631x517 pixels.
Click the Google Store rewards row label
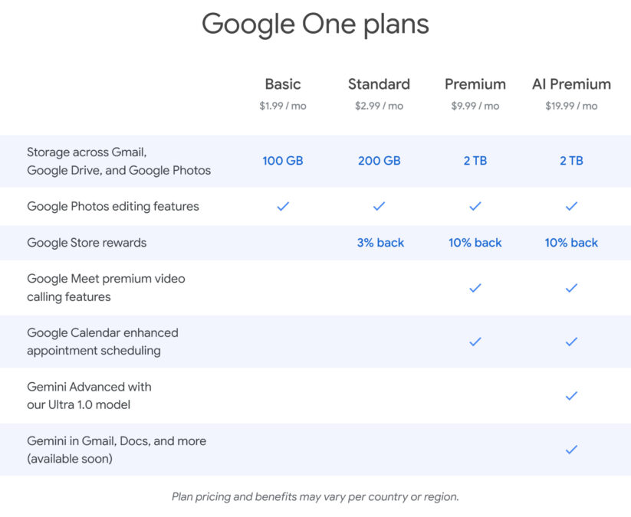[x=87, y=243]
